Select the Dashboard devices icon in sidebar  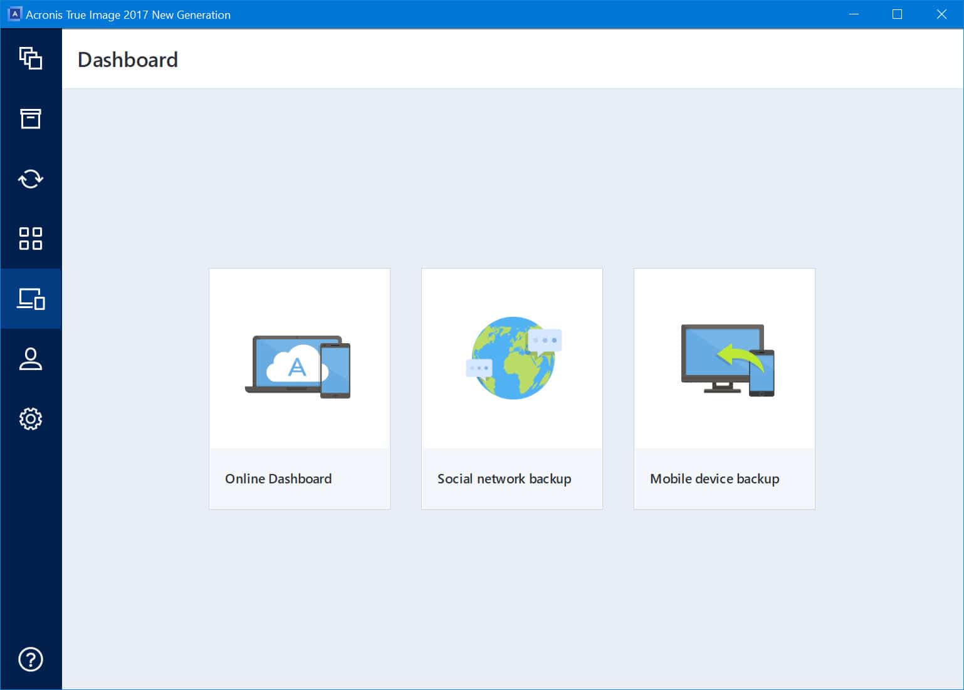click(x=30, y=299)
